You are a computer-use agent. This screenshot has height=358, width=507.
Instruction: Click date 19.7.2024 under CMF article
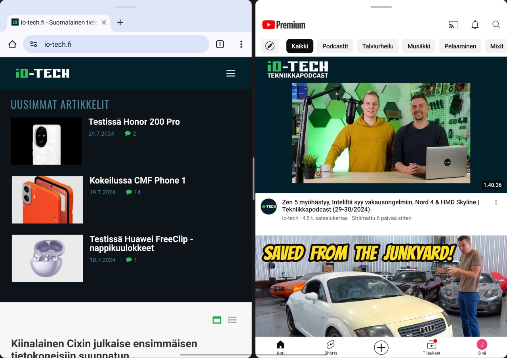(102, 192)
